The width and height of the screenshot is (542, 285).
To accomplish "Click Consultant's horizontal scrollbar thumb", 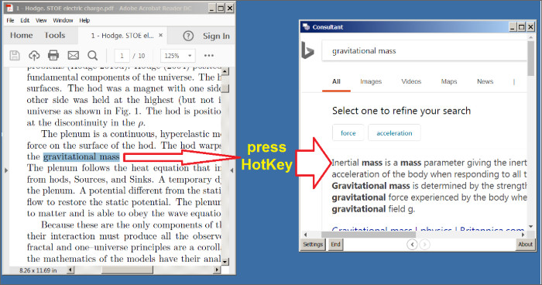I will tap(369, 235).
